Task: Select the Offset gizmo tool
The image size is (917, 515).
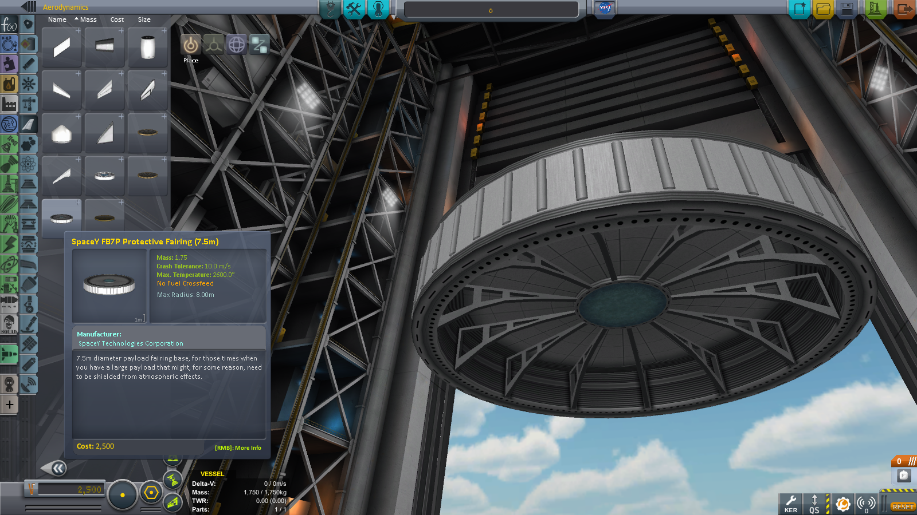Action: (214, 45)
